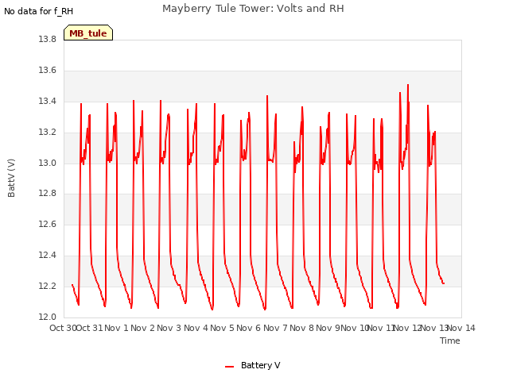The width and height of the screenshot is (509, 381).
Task: Click the highest voltage peak near Nov 12
Action: click(408, 85)
